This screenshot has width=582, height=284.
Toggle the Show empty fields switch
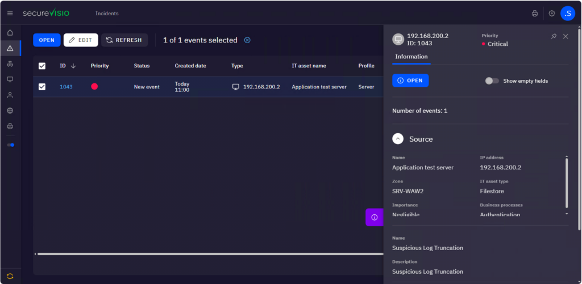point(492,80)
